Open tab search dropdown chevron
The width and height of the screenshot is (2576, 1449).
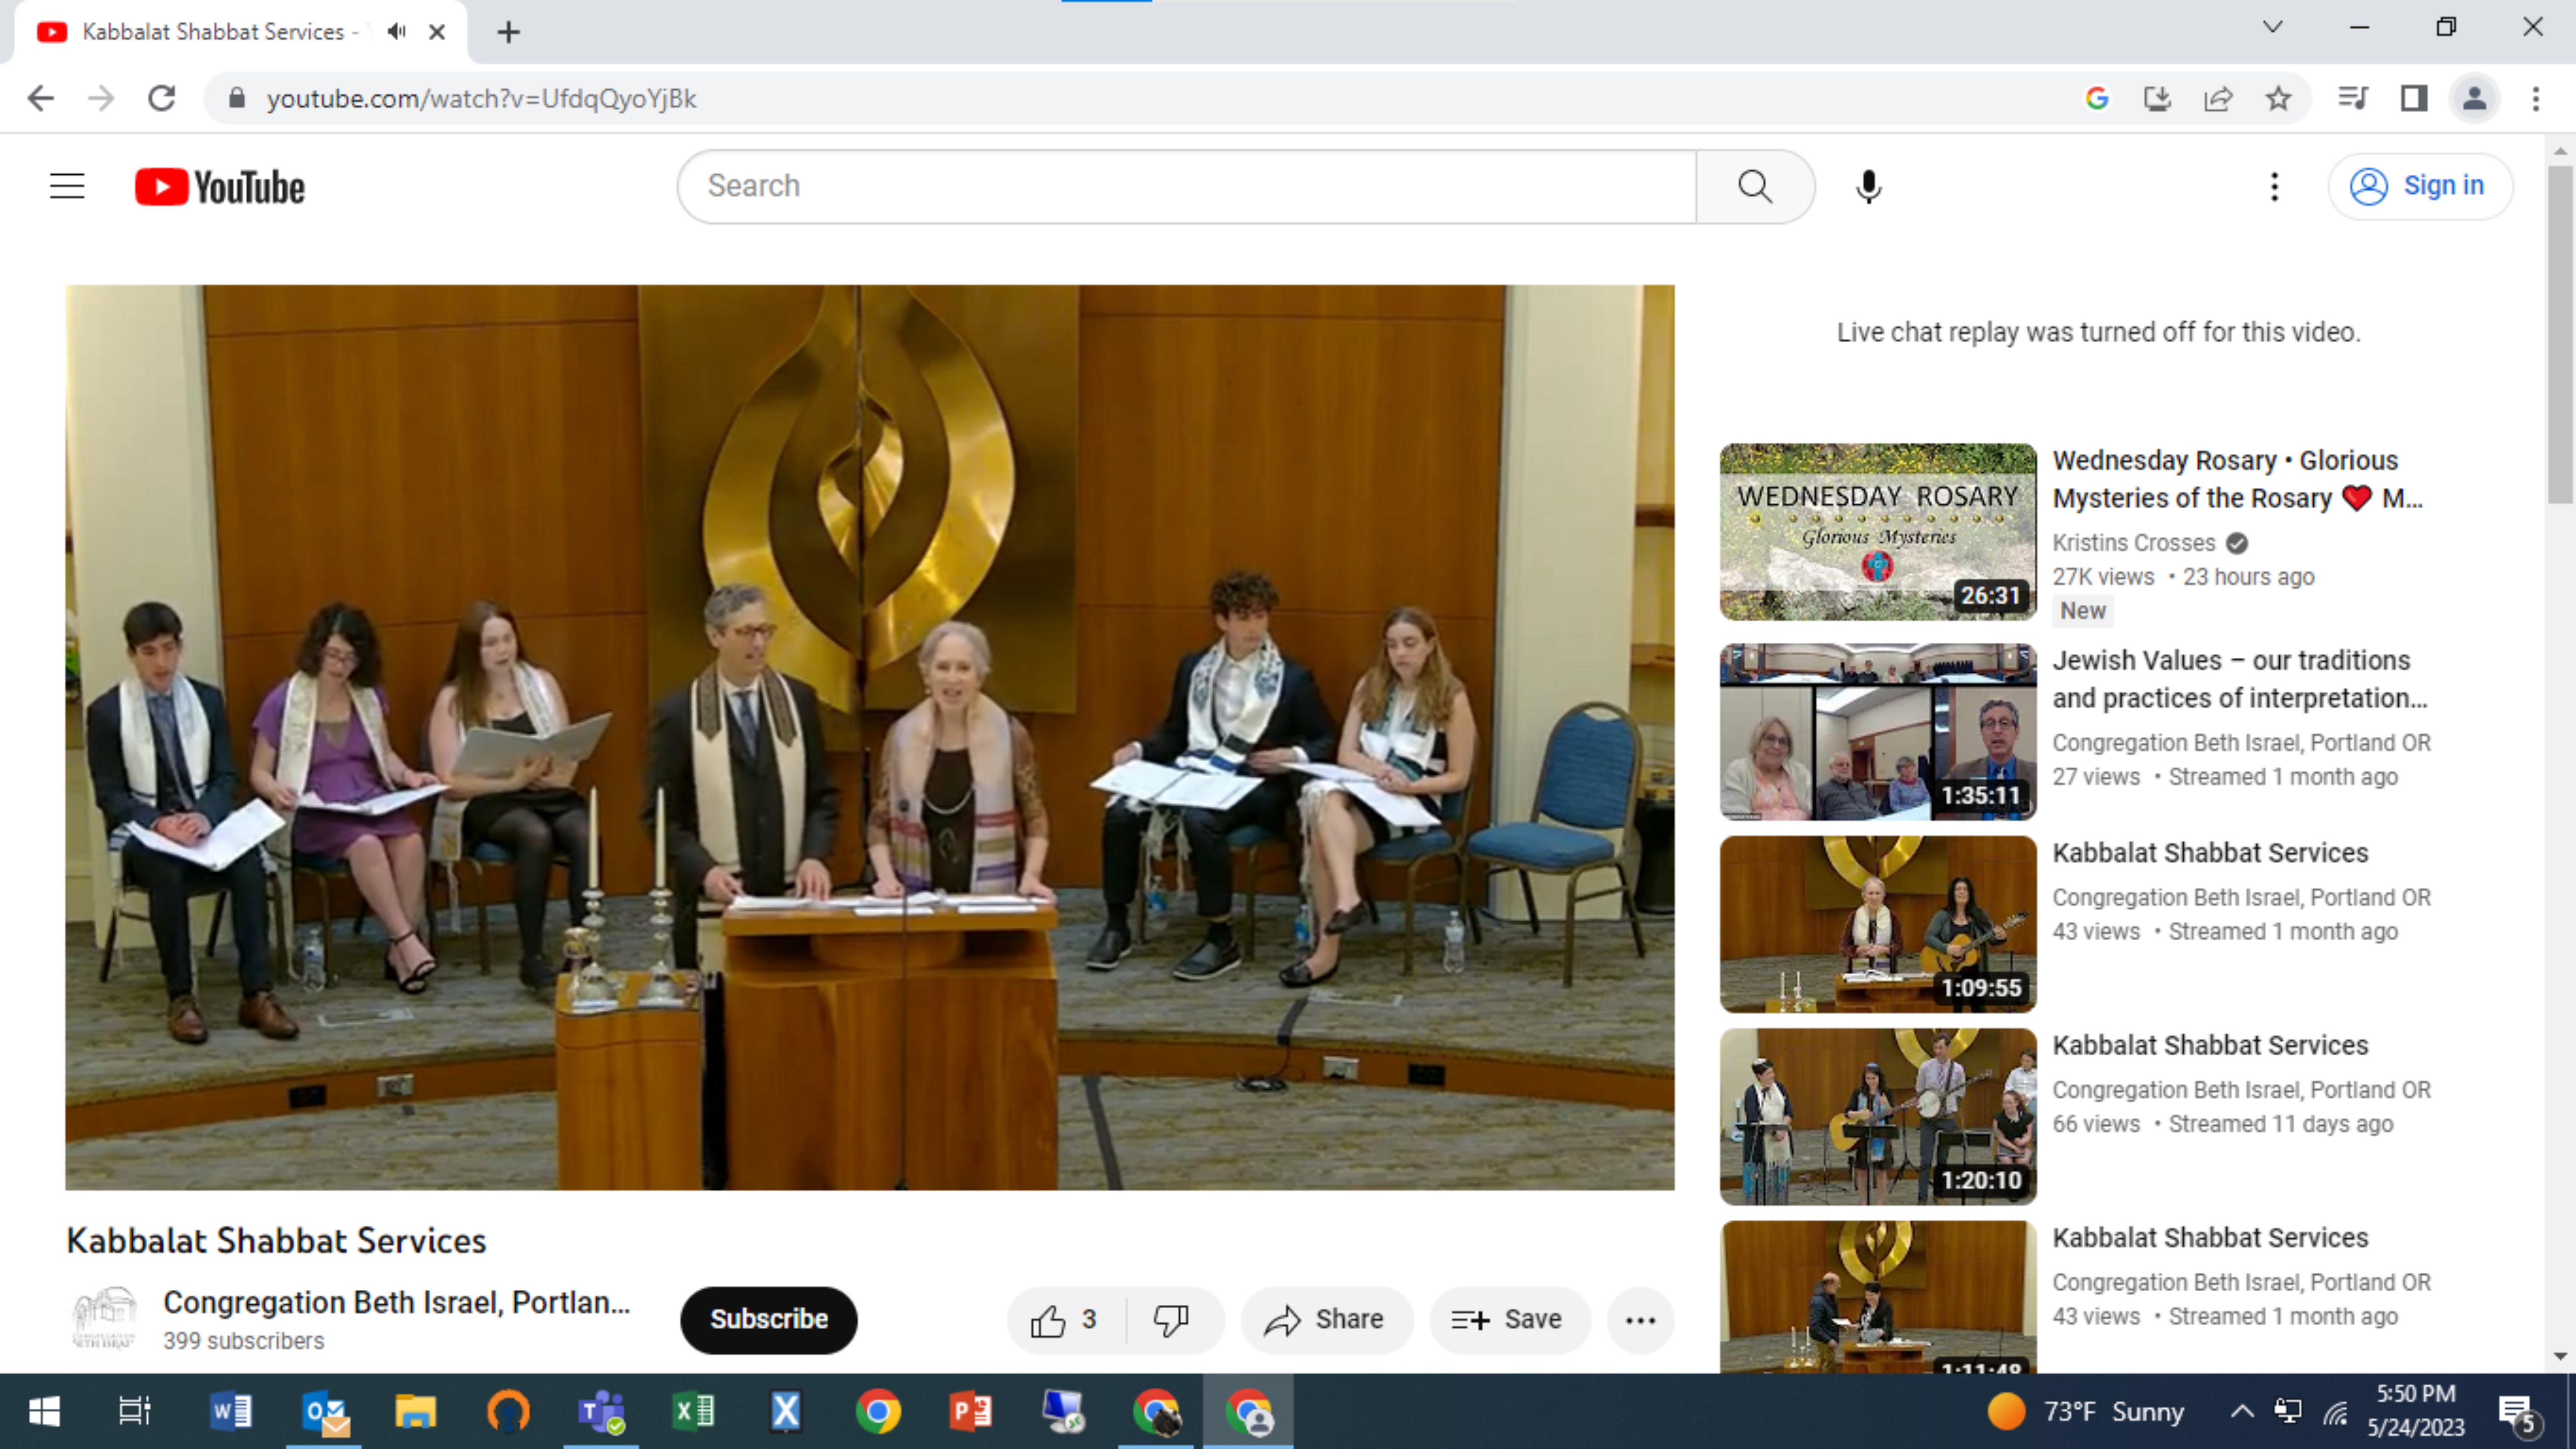click(x=2272, y=27)
